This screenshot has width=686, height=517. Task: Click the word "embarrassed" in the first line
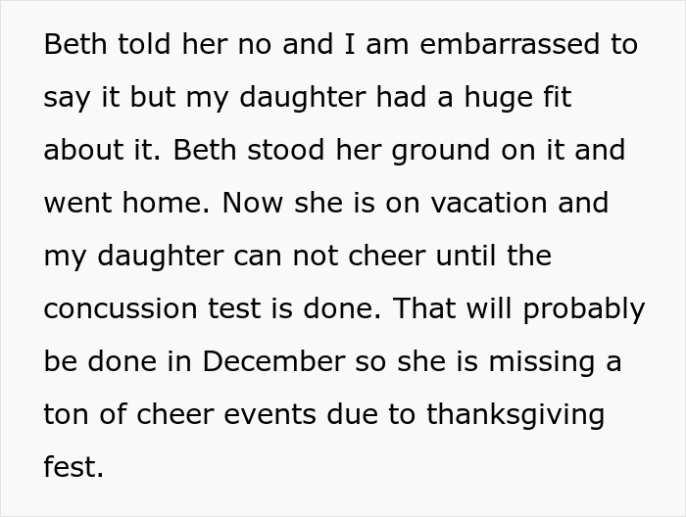[510, 44]
